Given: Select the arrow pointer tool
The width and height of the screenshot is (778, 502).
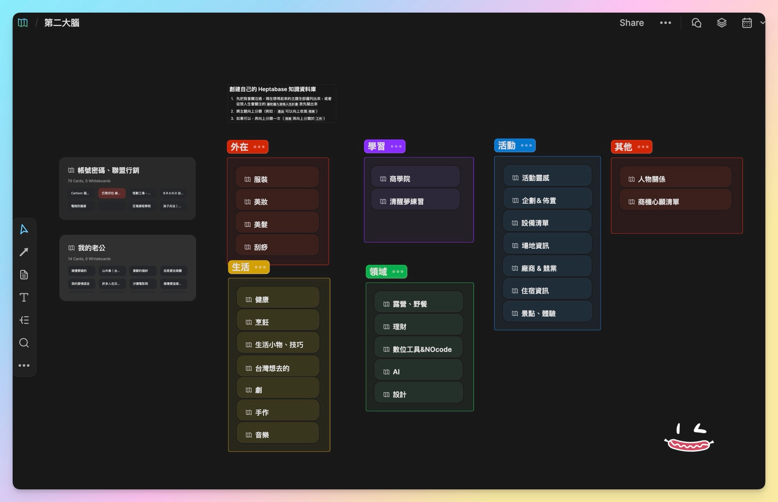Looking at the screenshot, I should [24, 229].
